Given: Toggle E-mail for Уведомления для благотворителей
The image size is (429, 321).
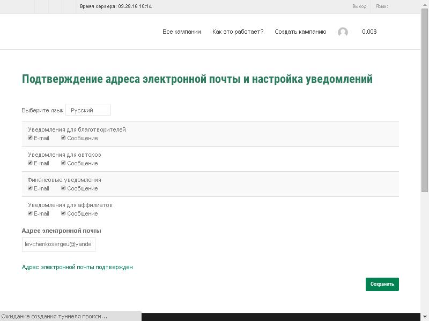Looking at the screenshot, I should click(x=30, y=138).
